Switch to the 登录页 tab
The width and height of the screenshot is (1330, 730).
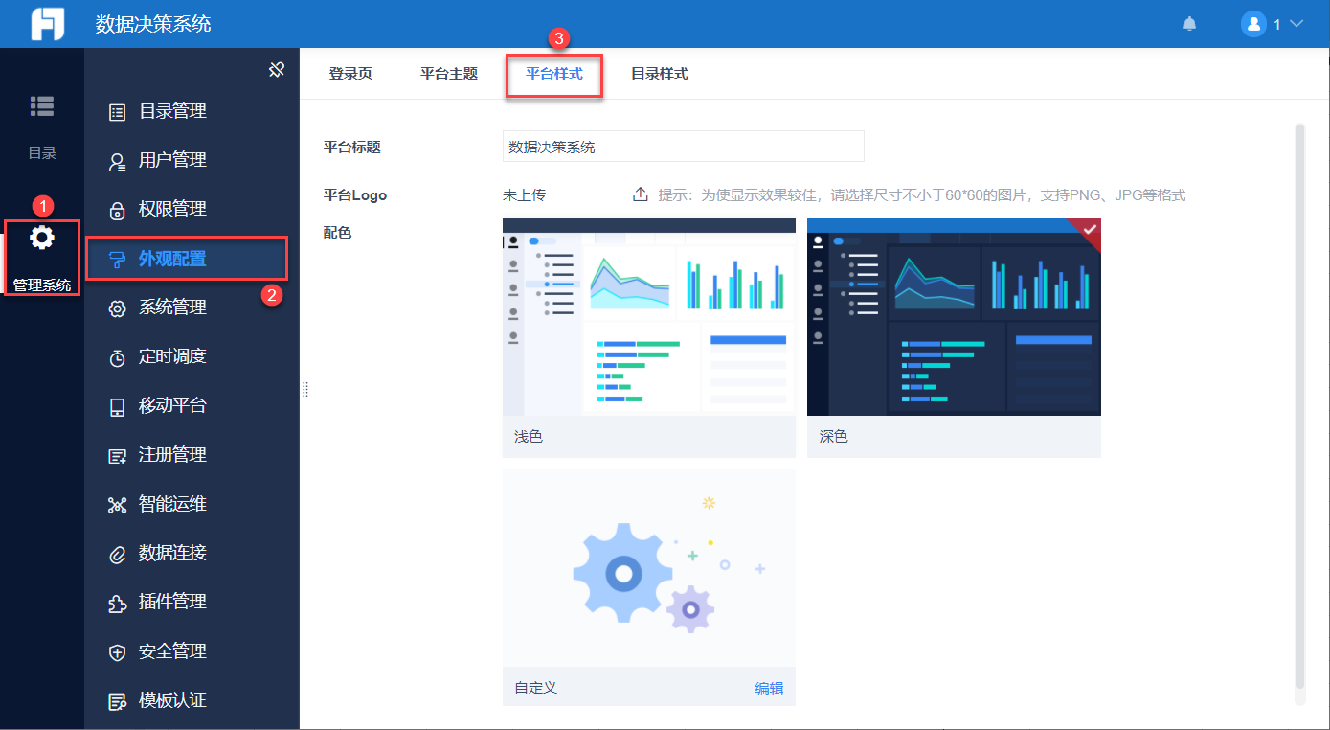tap(350, 74)
